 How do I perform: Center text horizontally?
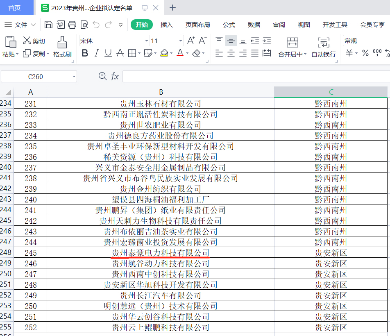pos(231,53)
